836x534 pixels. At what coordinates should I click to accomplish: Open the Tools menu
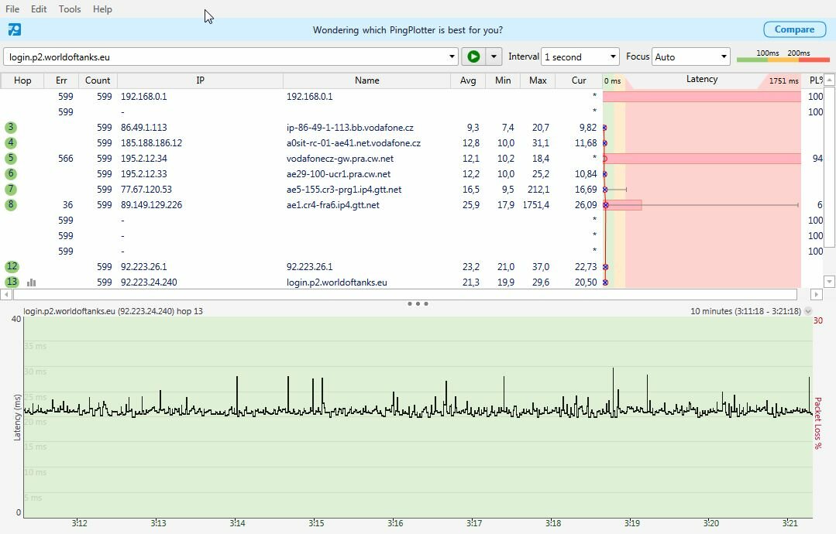coord(70,9)
